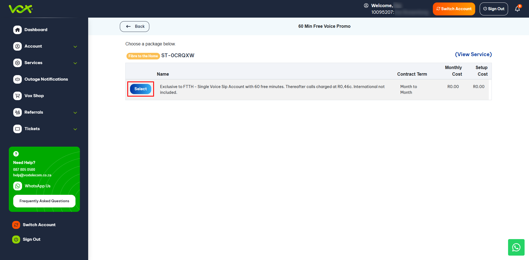Select the 60 free minutes package
The height and width of the screenshot is (260, 529).
141,89
